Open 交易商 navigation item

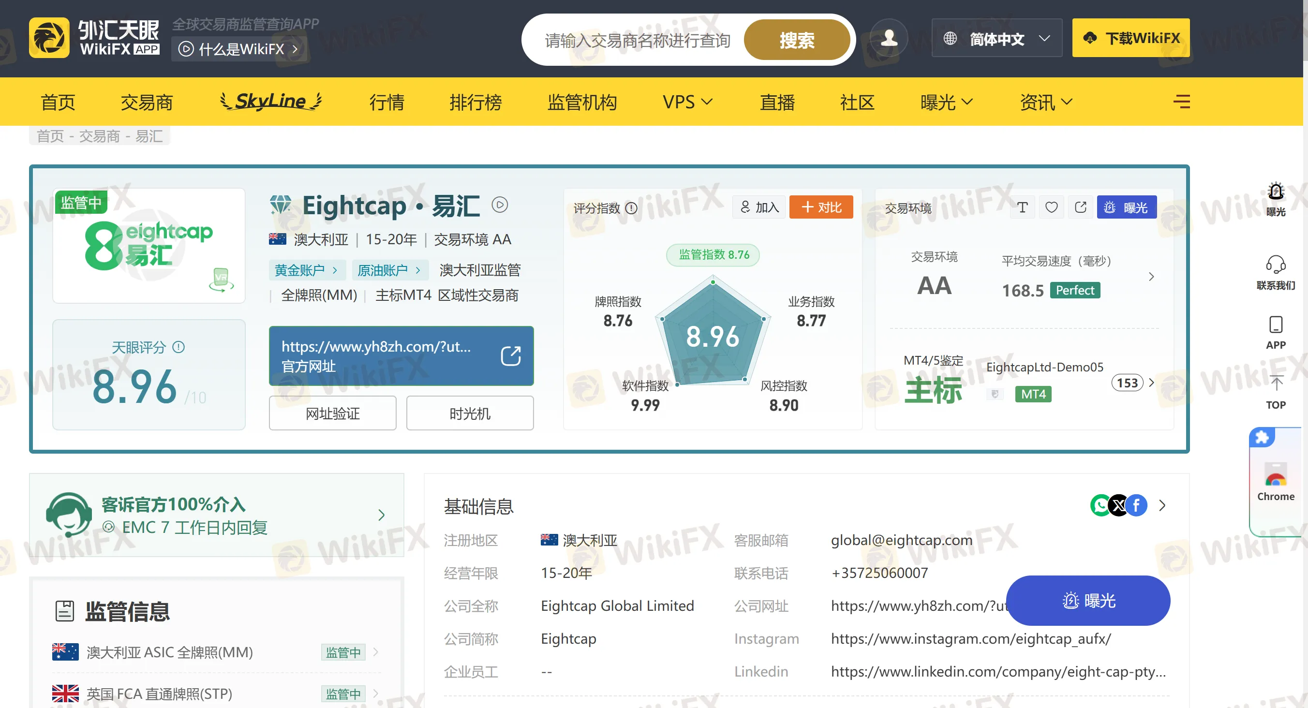147,102
